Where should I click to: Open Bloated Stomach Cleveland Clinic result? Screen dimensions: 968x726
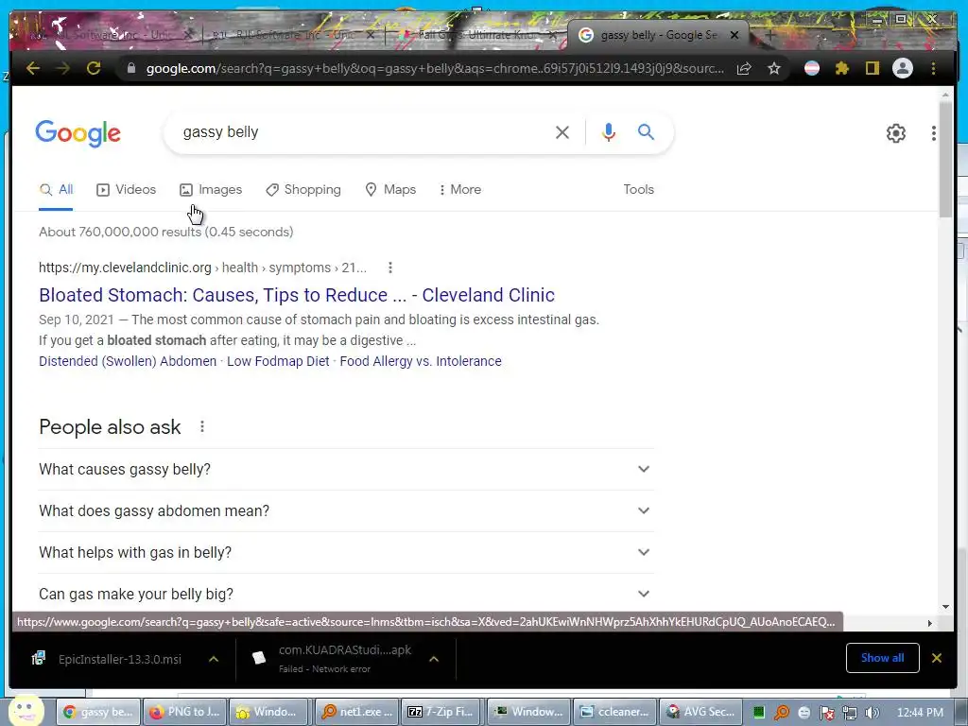point(297,295)
